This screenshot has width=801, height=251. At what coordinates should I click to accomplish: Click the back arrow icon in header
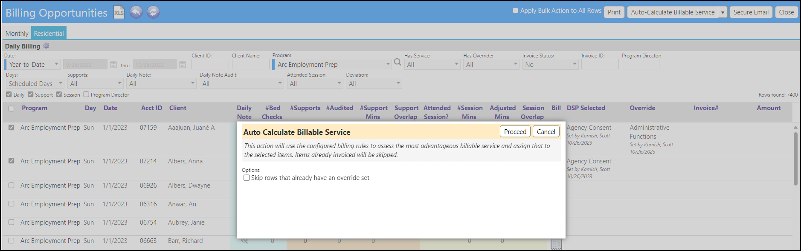coord(136,12)
